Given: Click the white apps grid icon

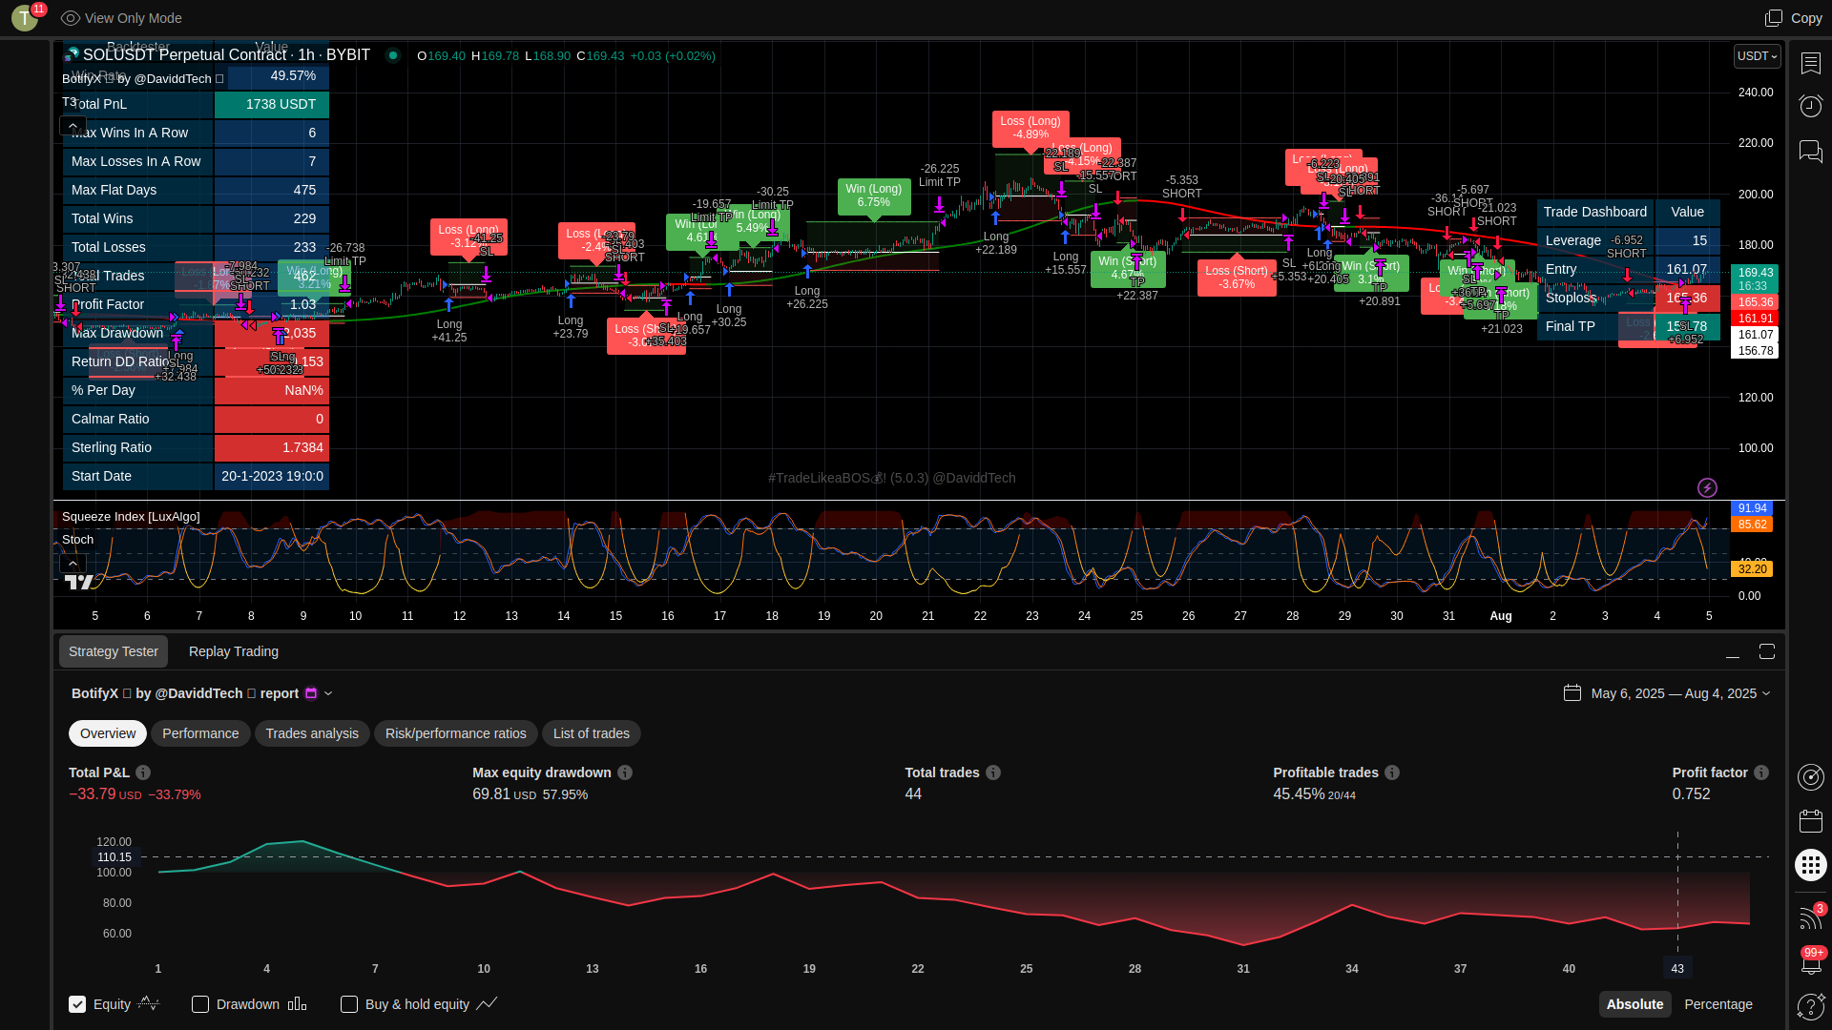Looking at the screenshot, I should [1810, 865].
